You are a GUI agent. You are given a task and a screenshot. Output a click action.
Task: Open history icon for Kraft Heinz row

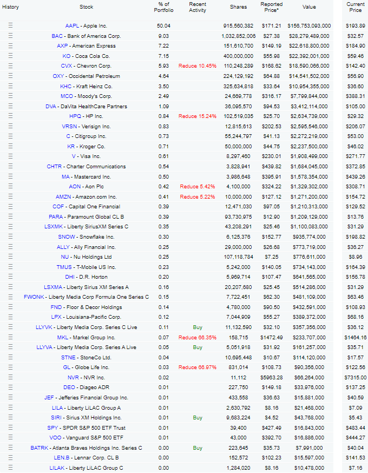(x=11, y=86)
